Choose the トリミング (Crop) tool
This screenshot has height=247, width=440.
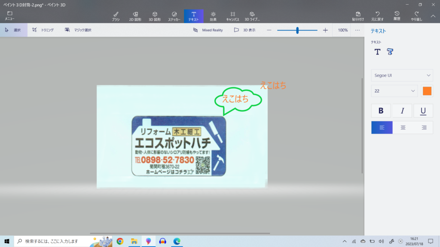pyautogui.click(x=43, y=30)
